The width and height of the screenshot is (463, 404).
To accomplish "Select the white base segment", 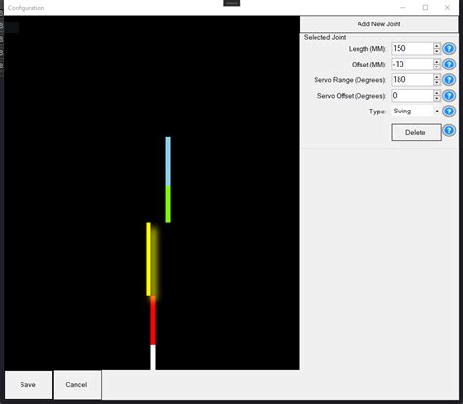I will point(153,357).
